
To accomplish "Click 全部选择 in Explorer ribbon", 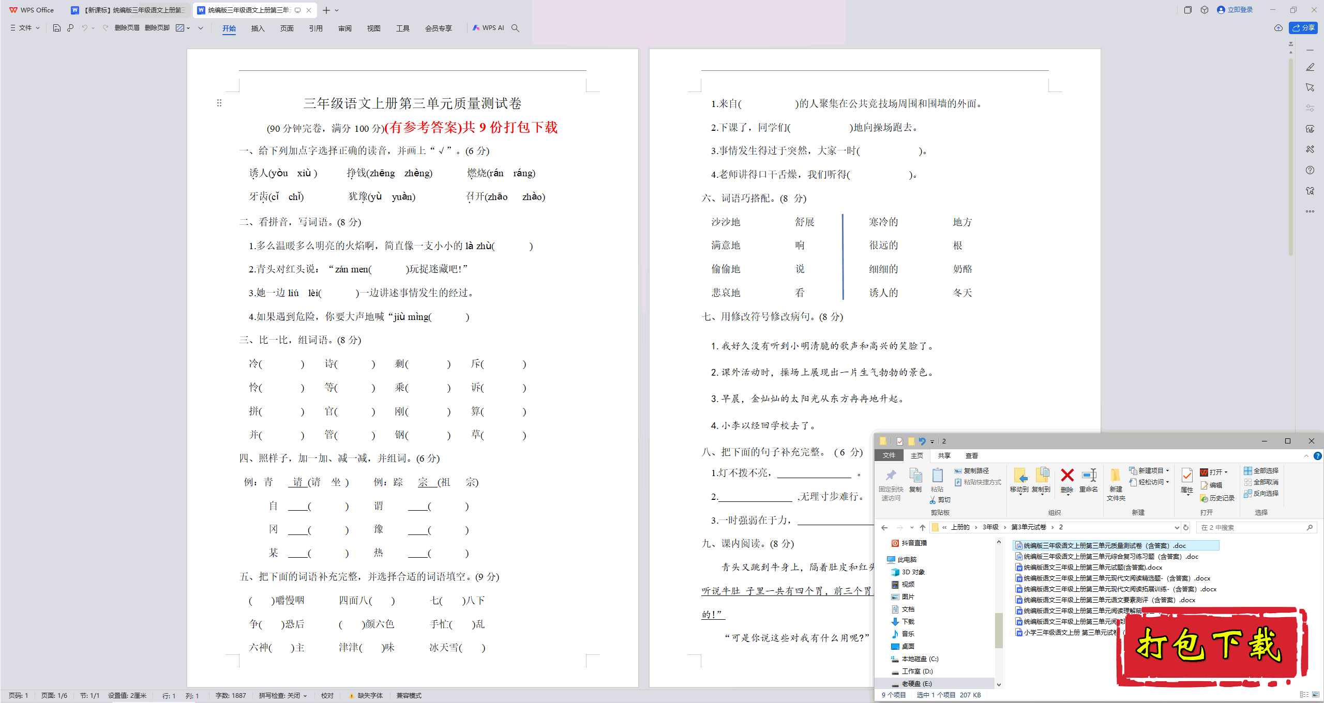I will pos(1261,471).
